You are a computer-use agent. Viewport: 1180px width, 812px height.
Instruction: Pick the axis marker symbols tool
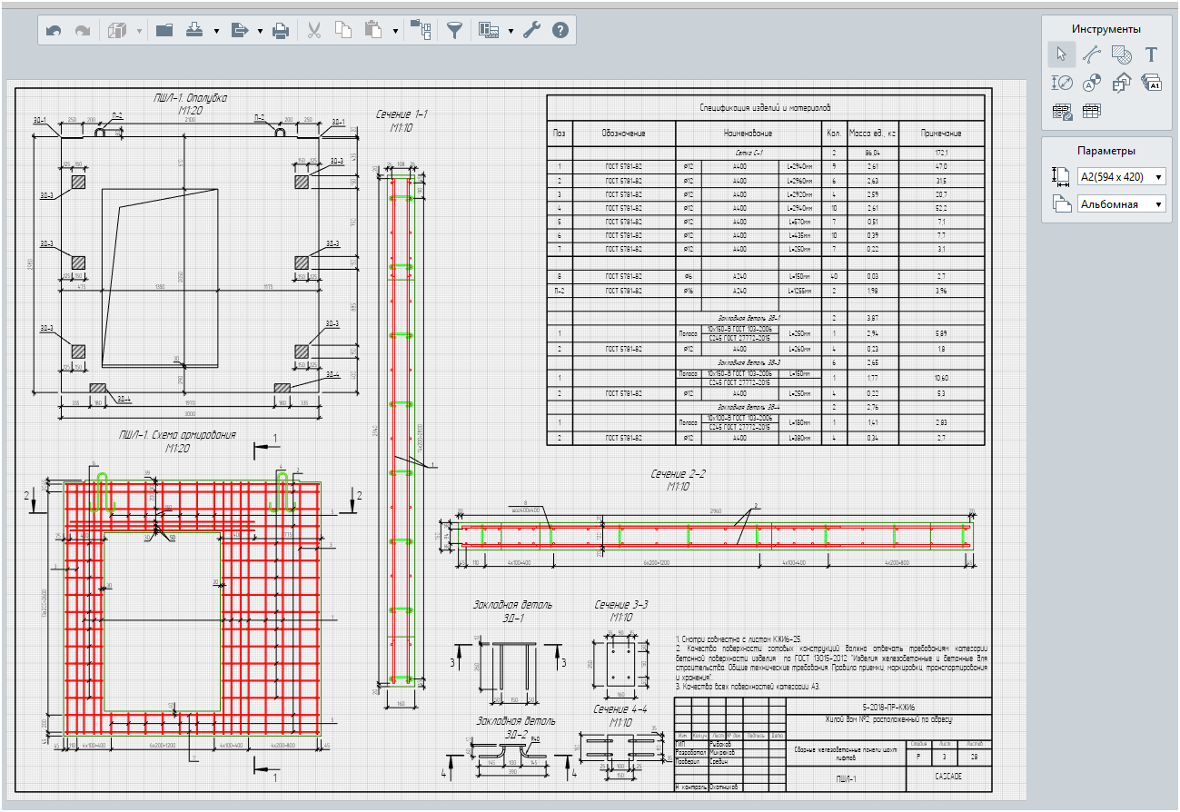click(1092, 83)
